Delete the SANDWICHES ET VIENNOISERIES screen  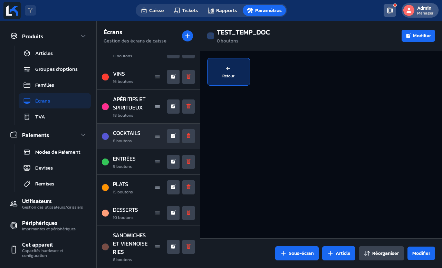click(x=189, y=247)
